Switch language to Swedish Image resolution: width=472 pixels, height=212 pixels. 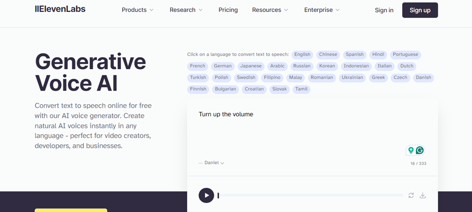click(246, 78)
